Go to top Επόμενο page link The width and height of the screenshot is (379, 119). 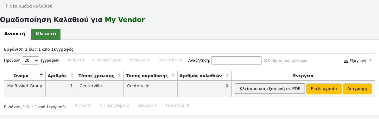point(140,60)
